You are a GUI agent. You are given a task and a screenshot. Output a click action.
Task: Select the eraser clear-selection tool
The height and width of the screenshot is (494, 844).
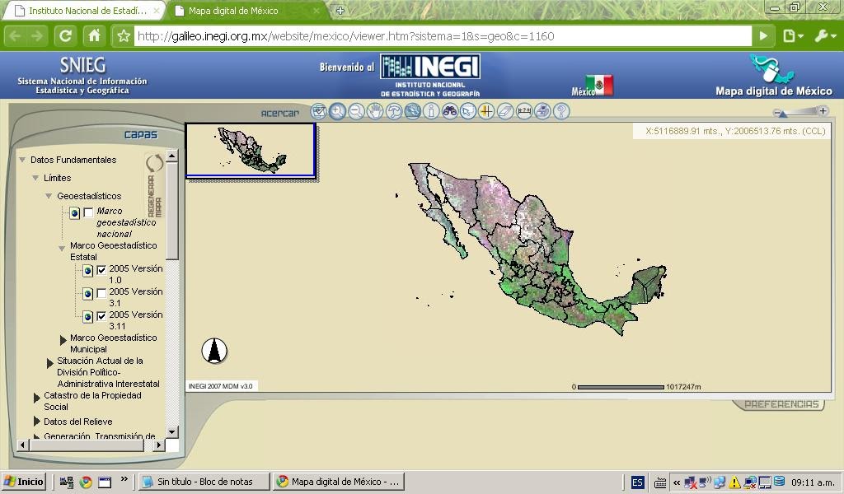click(505, 111)
